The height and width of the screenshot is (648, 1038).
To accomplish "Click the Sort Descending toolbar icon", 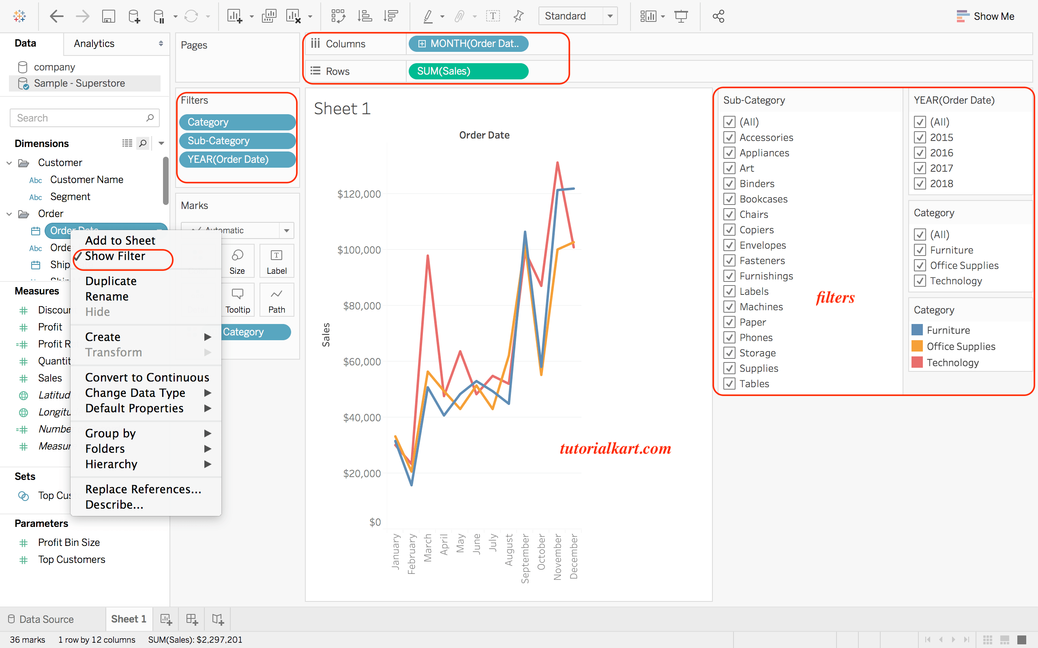I will pyautogui.click(x=391, y=16).
